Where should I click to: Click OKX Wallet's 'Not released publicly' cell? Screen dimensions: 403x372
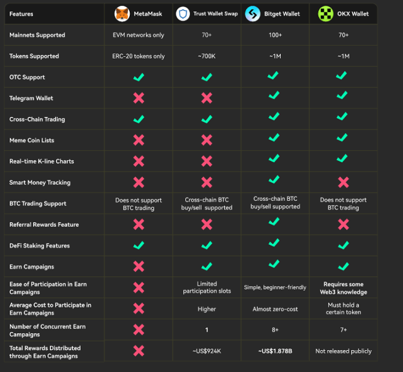coord(344,351)
